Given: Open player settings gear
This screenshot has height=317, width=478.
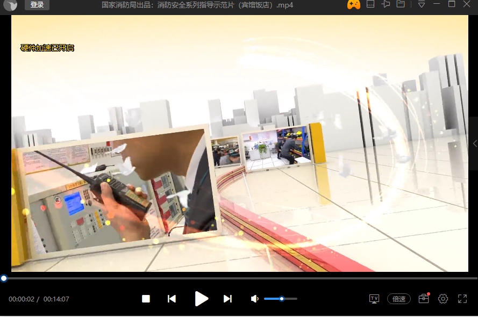Looking at the screenshot, I should pos(443,299).
